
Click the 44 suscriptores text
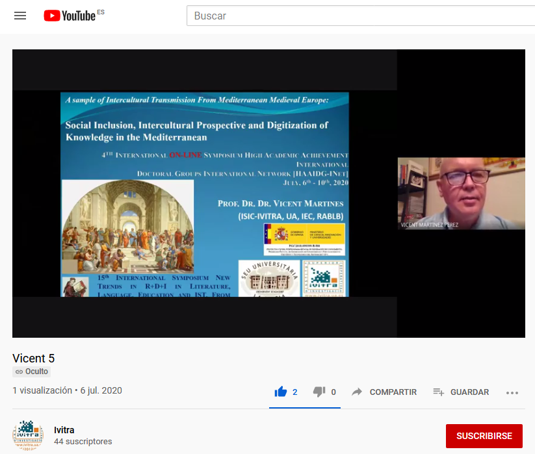(x=83, y=442)
